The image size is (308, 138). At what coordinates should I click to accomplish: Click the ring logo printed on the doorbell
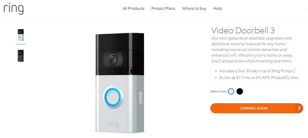pos(113,124)
